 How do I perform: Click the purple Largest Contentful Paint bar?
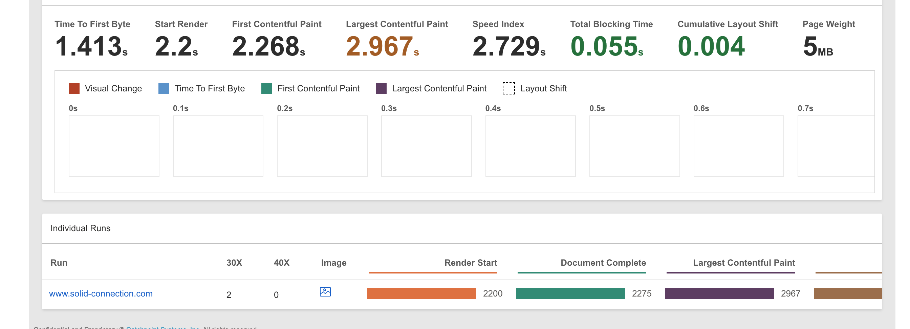tap(719, 294)
